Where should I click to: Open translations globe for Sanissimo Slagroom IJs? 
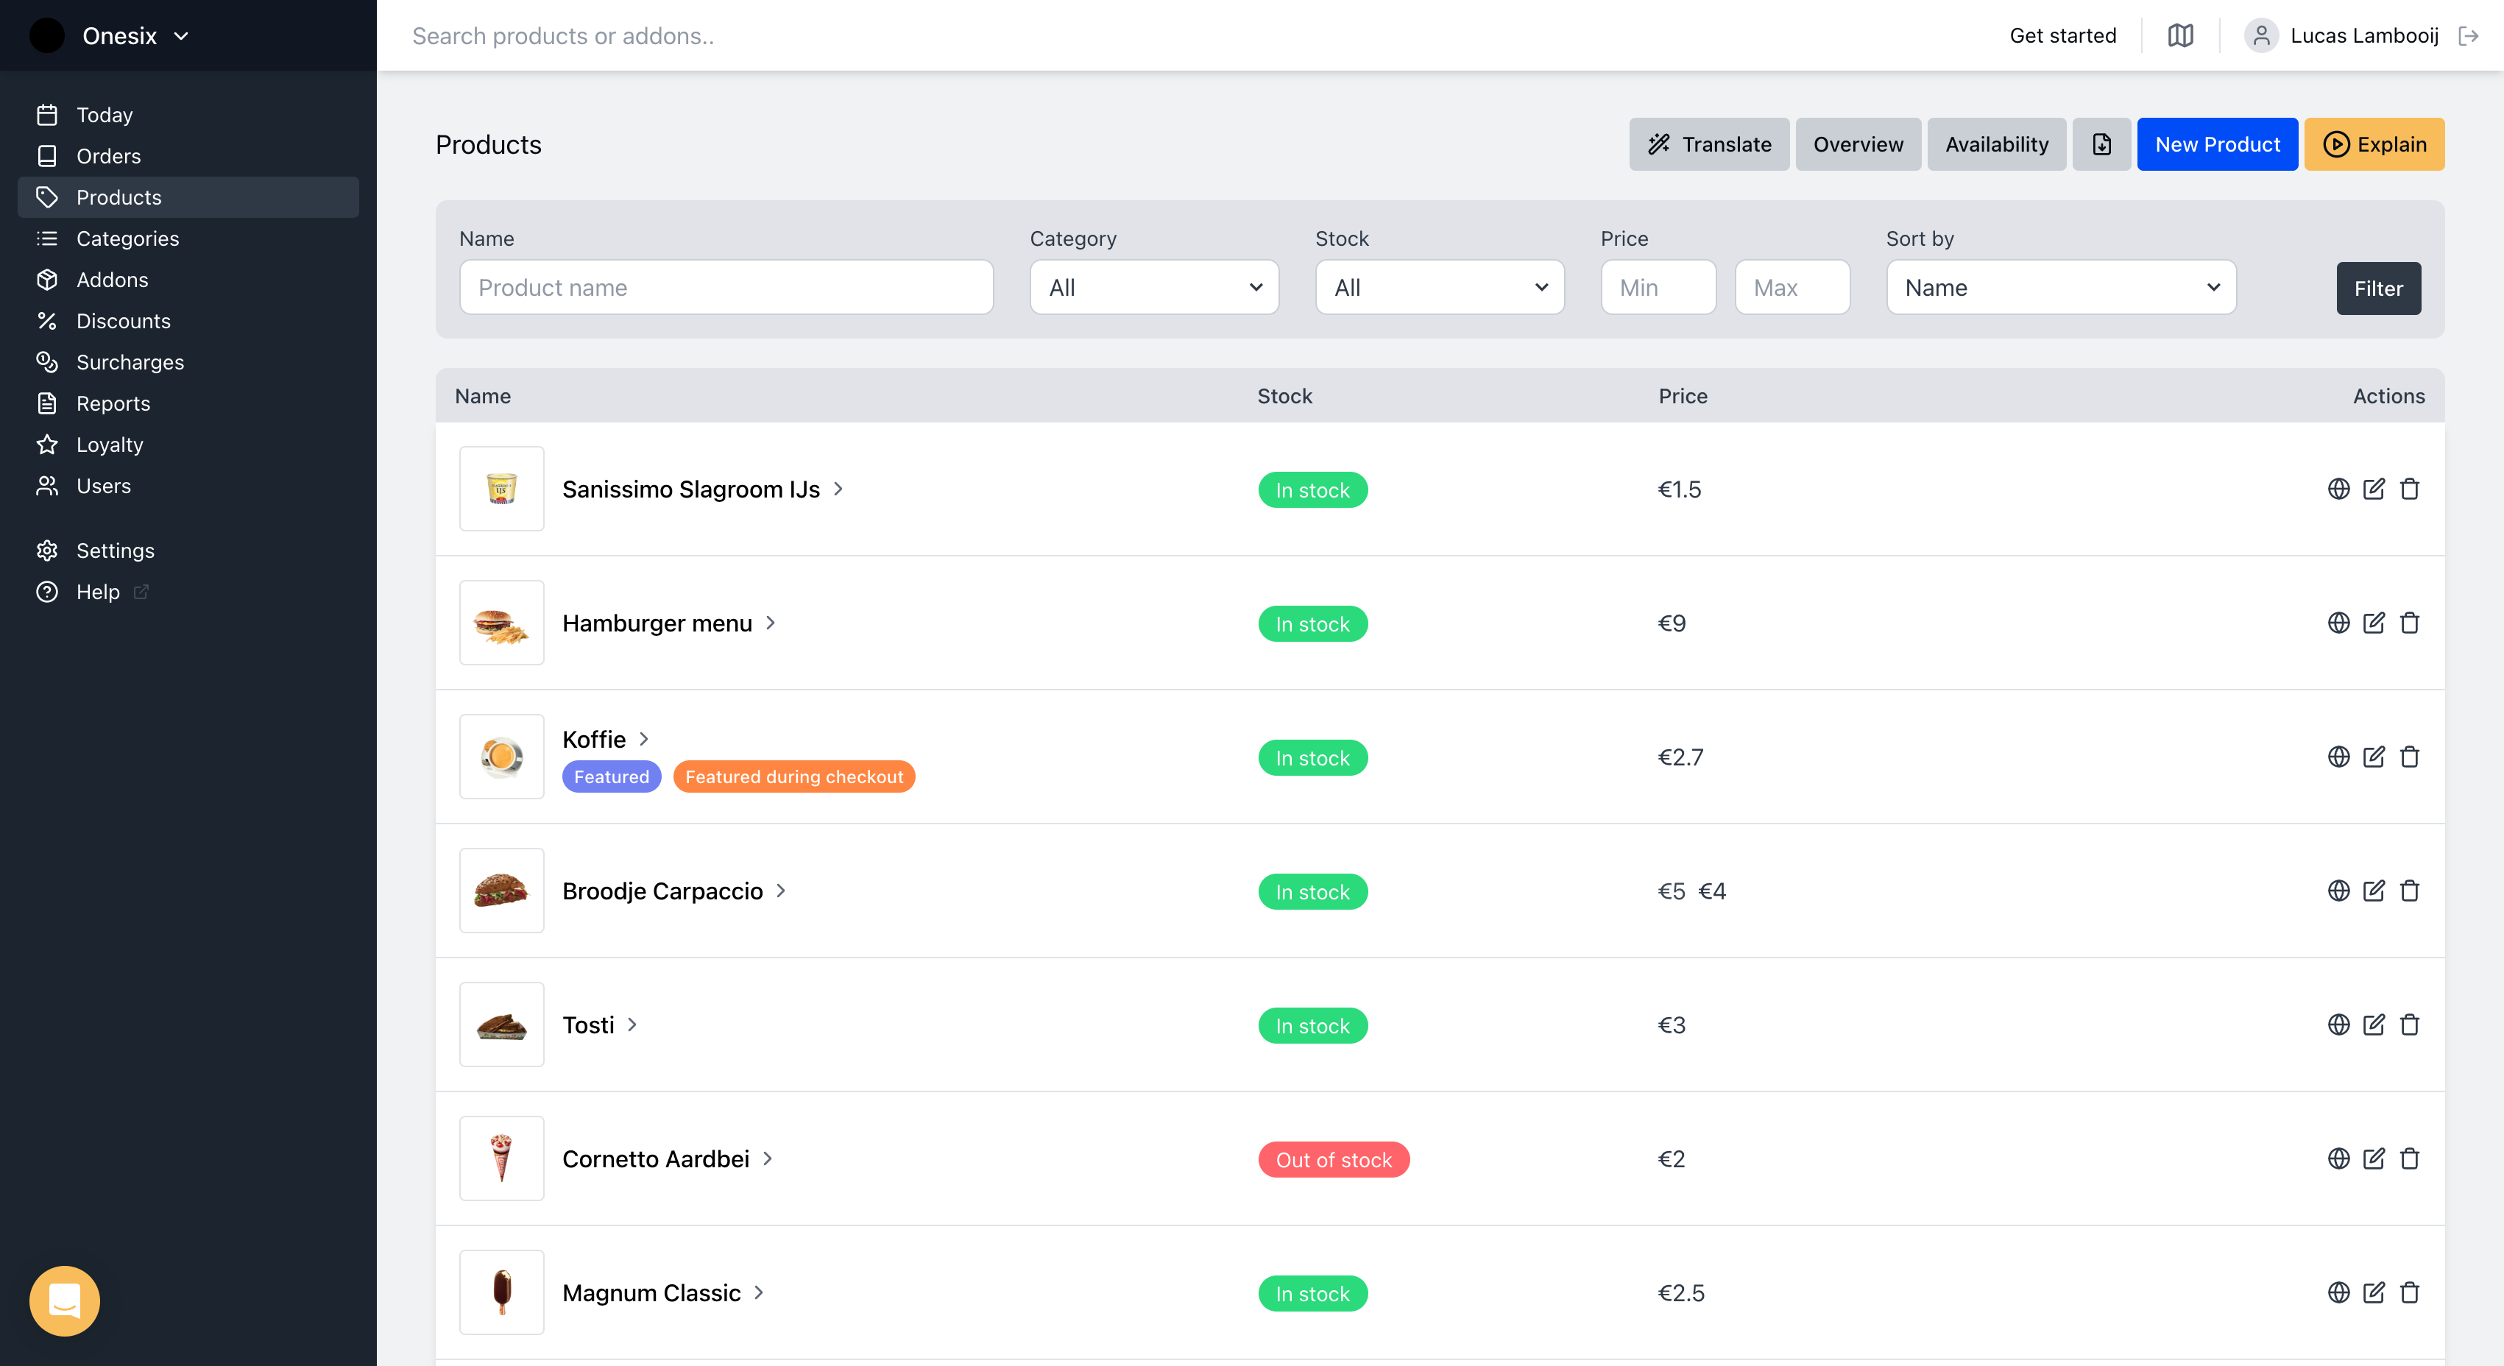[2338, 489]
